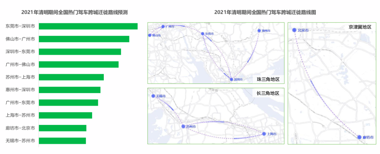Select the 东莞市 marker on the map
380x154 pixels.
point(203,34)
